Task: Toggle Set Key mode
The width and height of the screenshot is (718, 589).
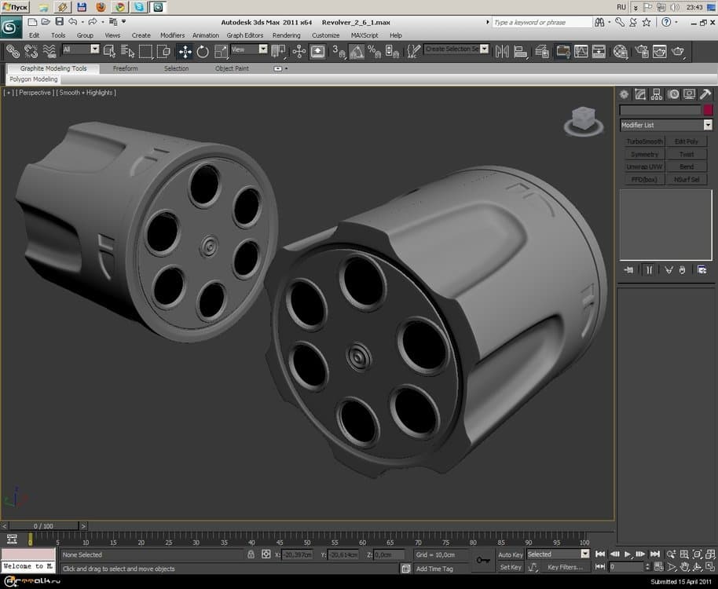Action: point(510,567)
